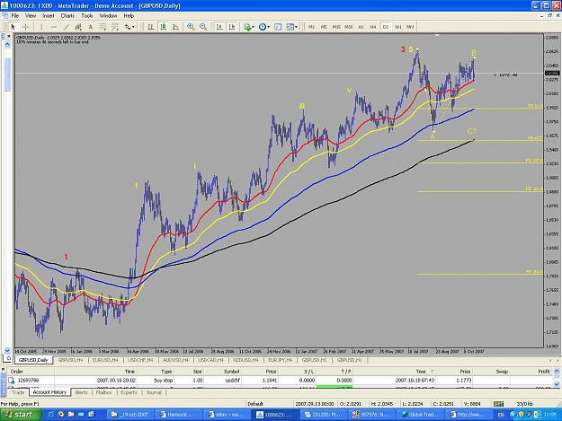This screenshot has height=421, width=562.
Task: Switch to the USDCHF,H4 chart tab
Action: [140, 360]
